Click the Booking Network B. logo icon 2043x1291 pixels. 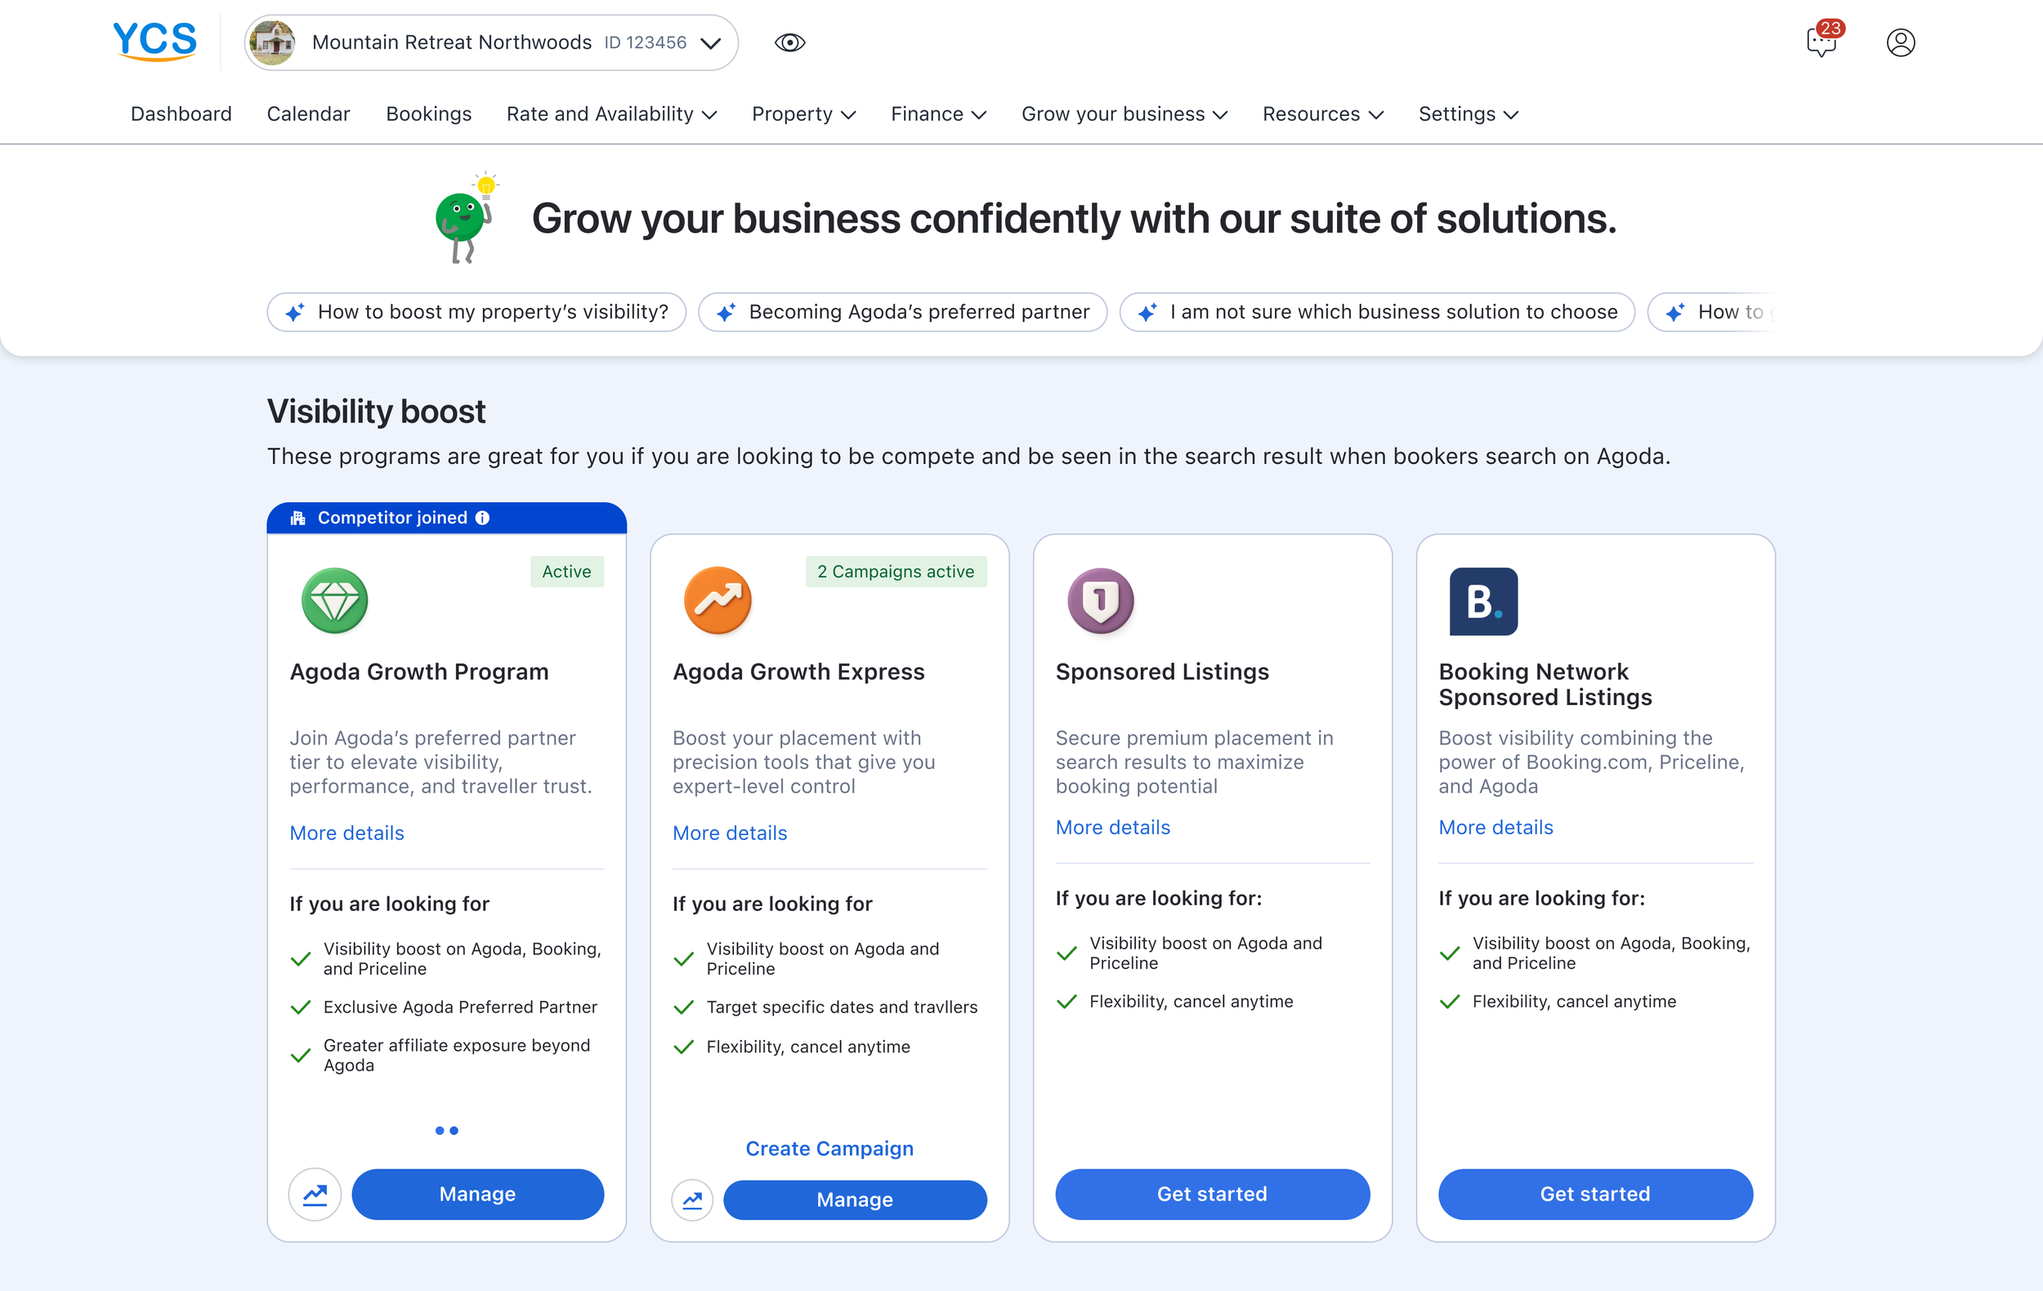pyautogui.click(x=1482, y=601)
